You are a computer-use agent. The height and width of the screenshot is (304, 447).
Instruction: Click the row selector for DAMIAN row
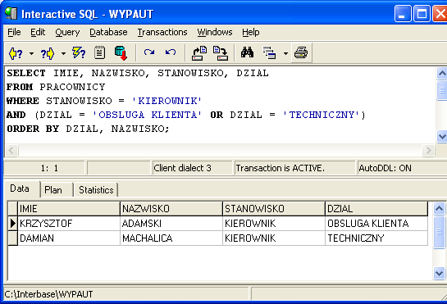click(x=12, y=238)
